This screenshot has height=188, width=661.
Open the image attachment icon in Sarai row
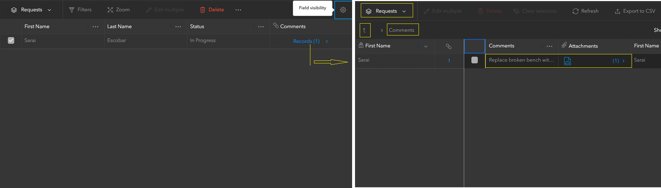[567, 61]
